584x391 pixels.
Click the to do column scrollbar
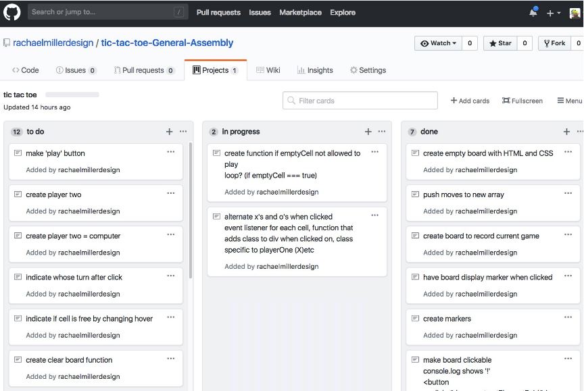click(191, 210)
